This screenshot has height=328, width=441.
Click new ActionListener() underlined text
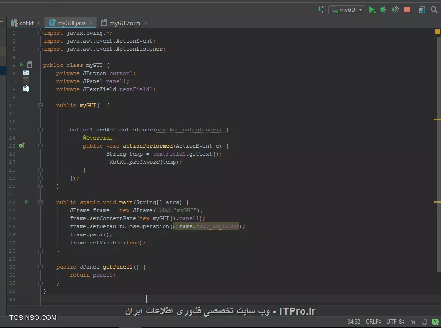(x=189, y=130)
